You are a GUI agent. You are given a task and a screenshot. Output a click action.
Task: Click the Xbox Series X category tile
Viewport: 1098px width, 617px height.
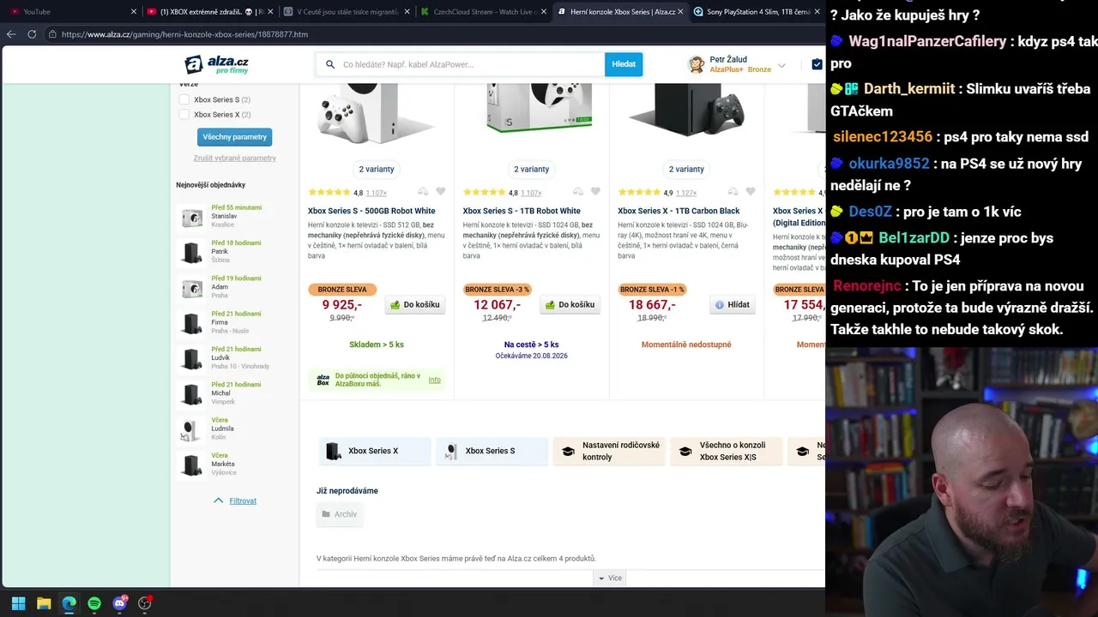click(x=375, y=451)
